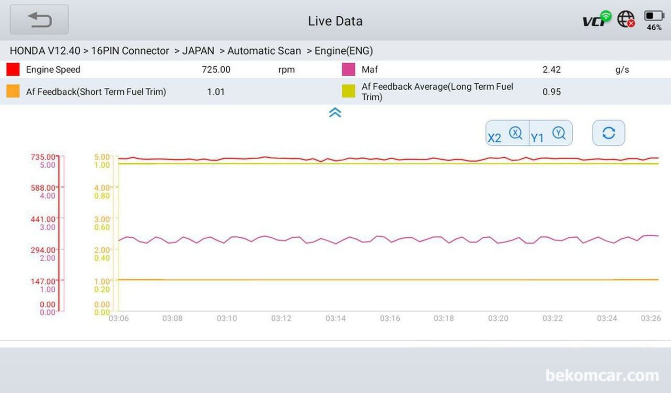This screenshot has height=393, width=671.
Task: Click the 03:16 time marker on axis
Action: point(390,318)
